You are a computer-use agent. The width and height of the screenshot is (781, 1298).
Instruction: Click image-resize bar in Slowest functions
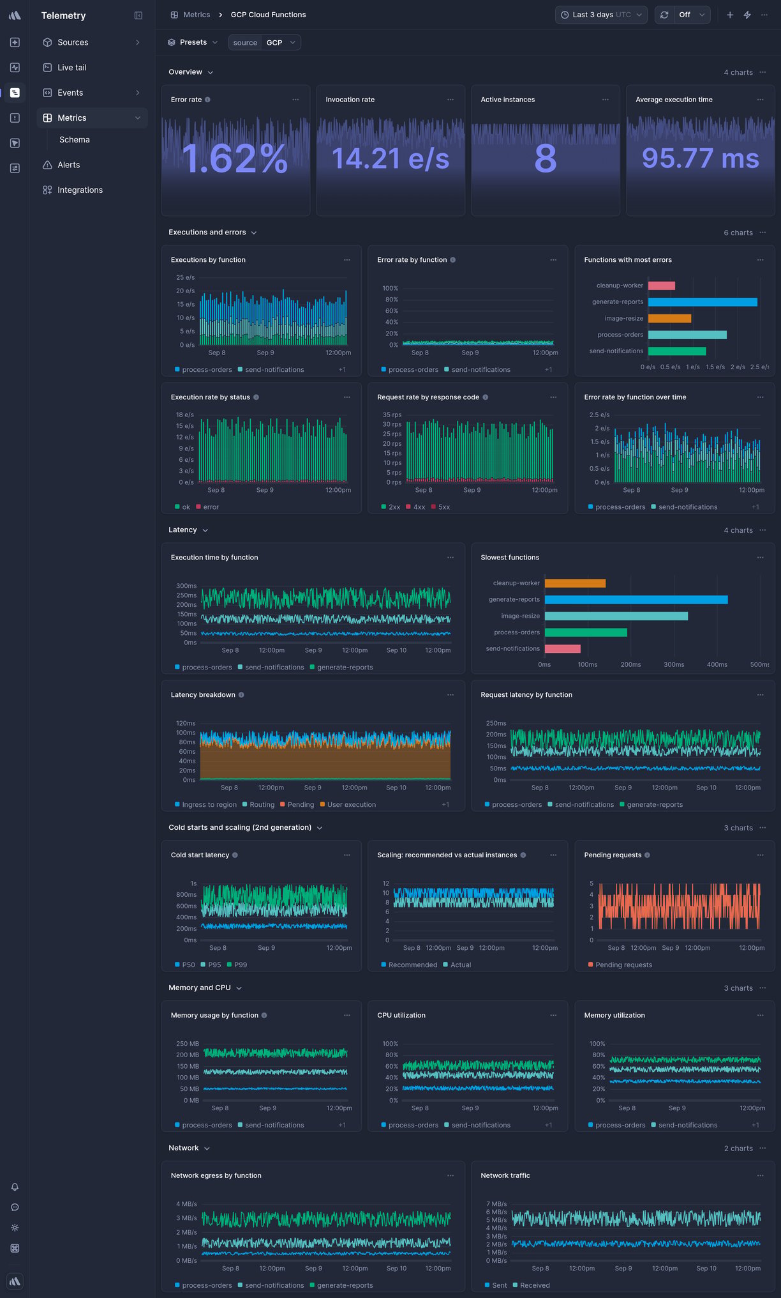pos(616,616)
